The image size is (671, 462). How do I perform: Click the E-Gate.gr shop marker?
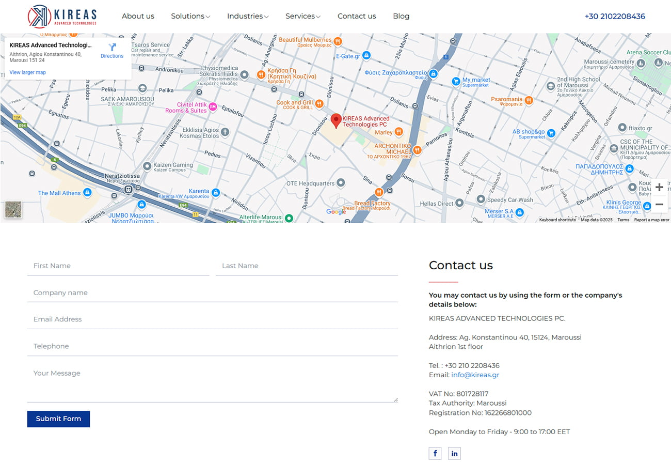(x=366, y=55)
